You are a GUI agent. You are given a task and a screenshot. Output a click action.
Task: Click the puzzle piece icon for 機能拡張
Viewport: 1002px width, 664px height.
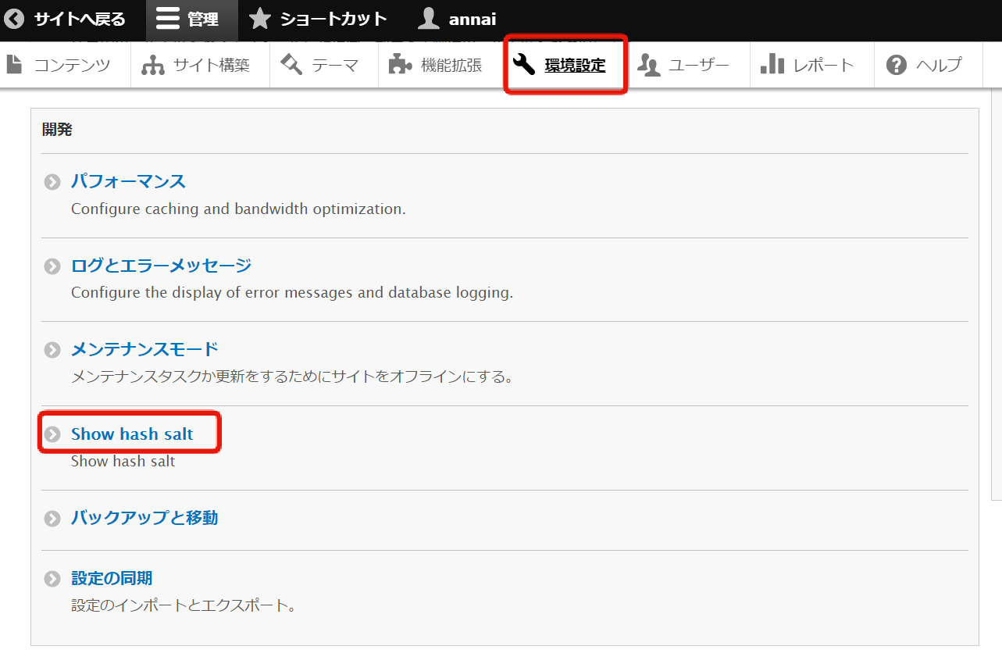tap(401, 65)
